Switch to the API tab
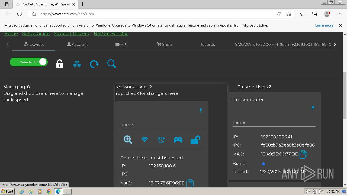Screen dimensions: 347x195 click(x=121, y=44)
